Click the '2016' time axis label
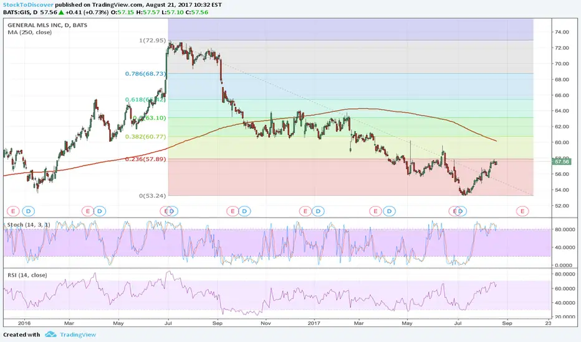This screenshot has height=342, width=581. click(24, 323)
